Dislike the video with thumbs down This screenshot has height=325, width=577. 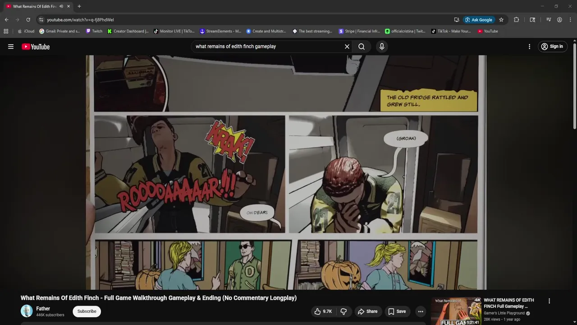(343, 311)
